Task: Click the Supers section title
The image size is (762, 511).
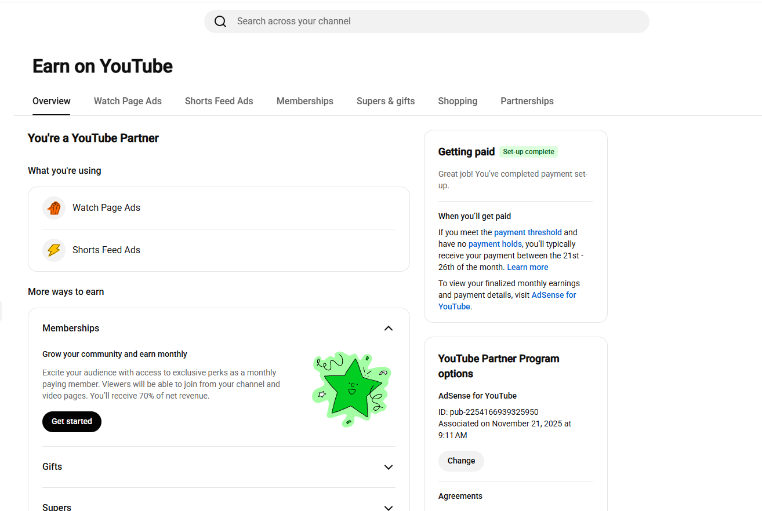Action: [57, 508]
